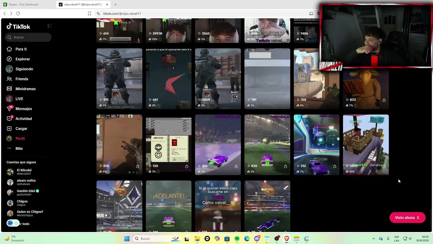The height and width of the screenshot is (244, 433).
Task: Open site settings icon beside URL
Action: 98,14
